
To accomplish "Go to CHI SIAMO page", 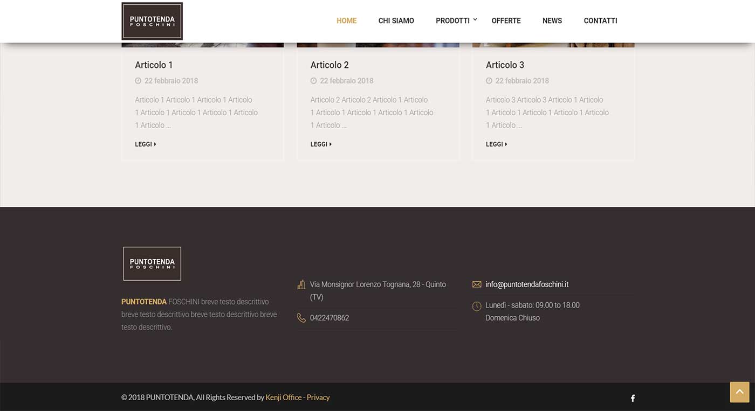I will tap(396, 21).
